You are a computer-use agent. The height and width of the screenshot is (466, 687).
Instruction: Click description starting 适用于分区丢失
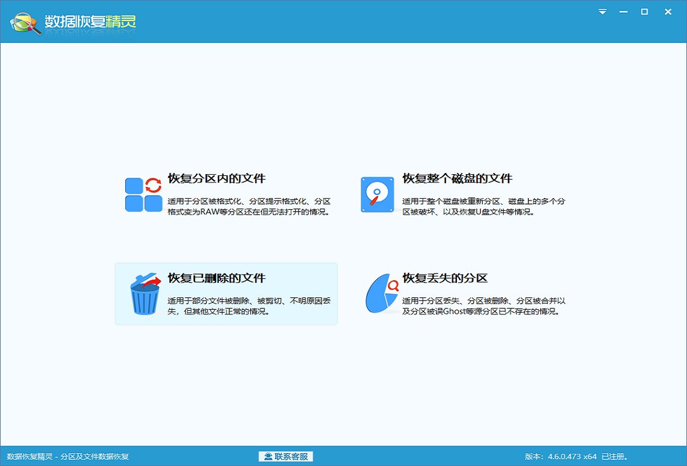(x=484, y=306)
